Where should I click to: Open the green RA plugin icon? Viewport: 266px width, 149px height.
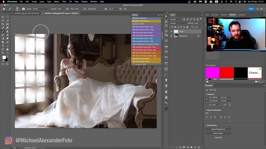(166, 46)
